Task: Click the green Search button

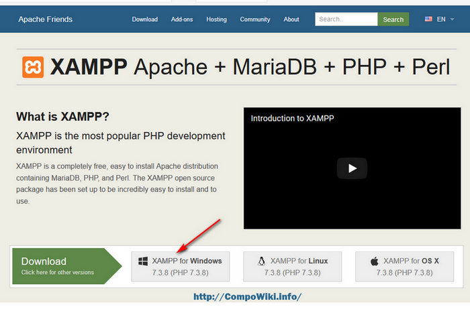Action: coord(393,19)
